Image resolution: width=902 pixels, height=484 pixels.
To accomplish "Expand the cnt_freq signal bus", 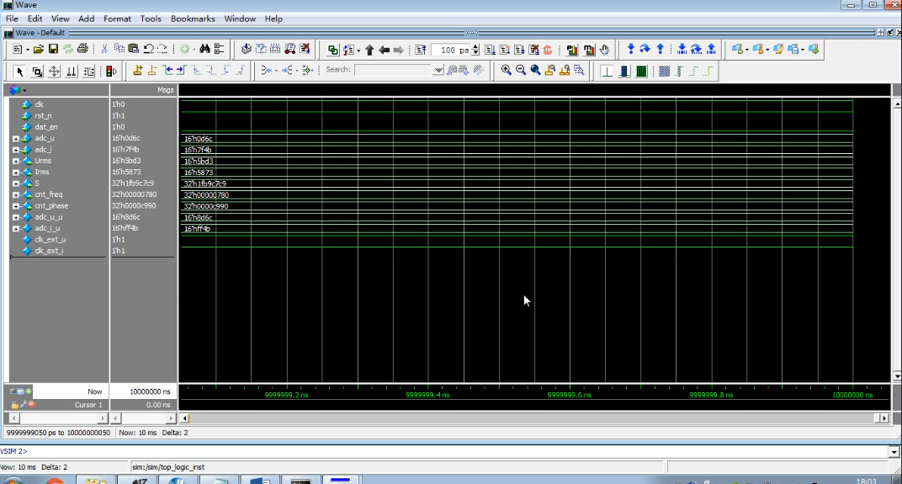I will pos(16,194).
